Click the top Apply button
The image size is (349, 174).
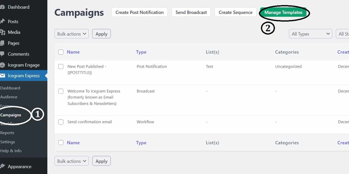click(101, 34)
